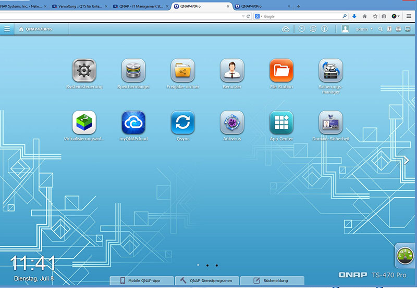Go to next desktop page arrow
This screenshot has width=417, height=288.
[x=407, y=160]
